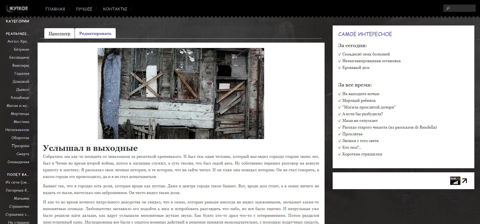Open the story Незапланированная остановка
The height and width of the screenshot is (224, 480).
[371, 61]
